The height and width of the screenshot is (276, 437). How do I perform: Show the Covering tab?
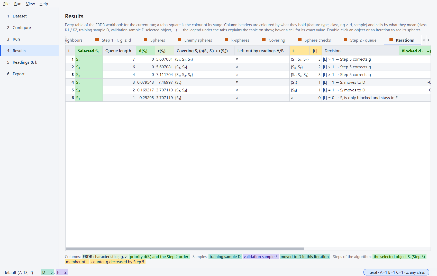coord(274,40)
